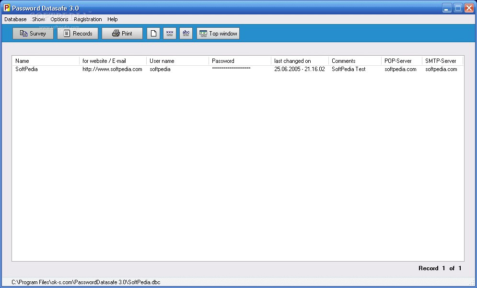Close the Password Datasafe window
477x288 pixels.
click(469, 8)
